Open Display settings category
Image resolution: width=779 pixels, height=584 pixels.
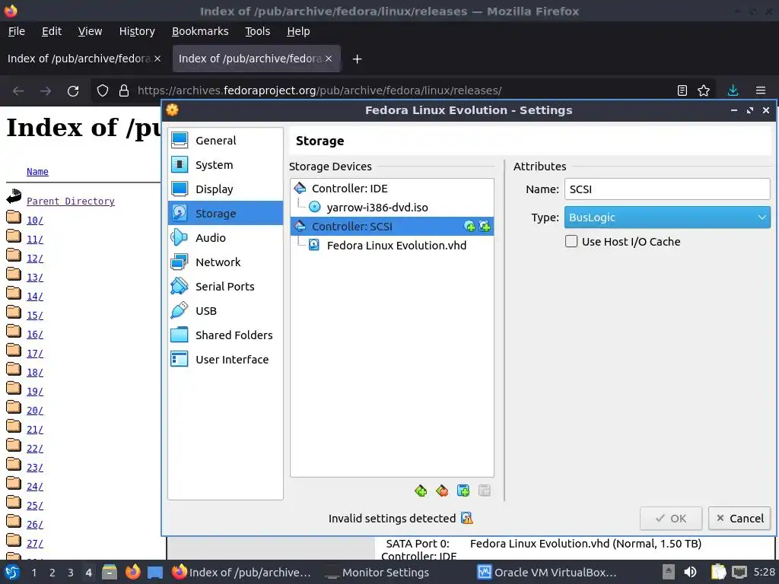tap(225, 189)
